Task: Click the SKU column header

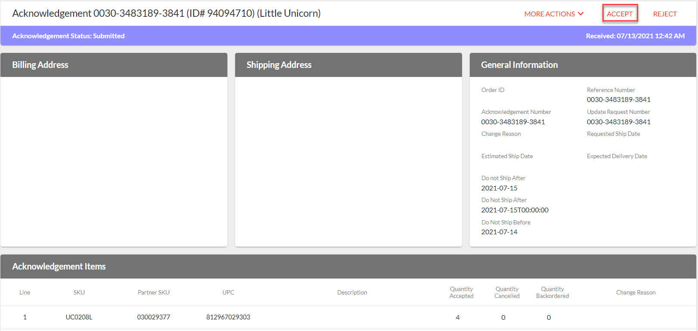Action: click(x=79, y=292)
